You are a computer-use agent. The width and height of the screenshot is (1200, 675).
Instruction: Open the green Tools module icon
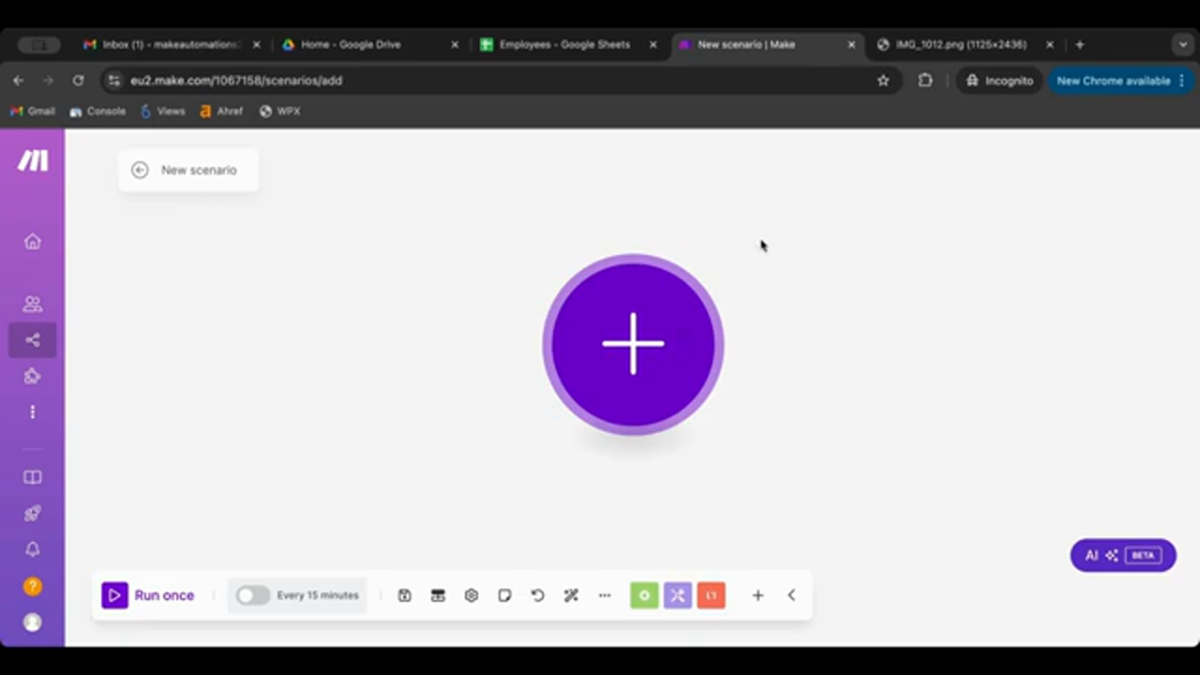pos(644,595)
